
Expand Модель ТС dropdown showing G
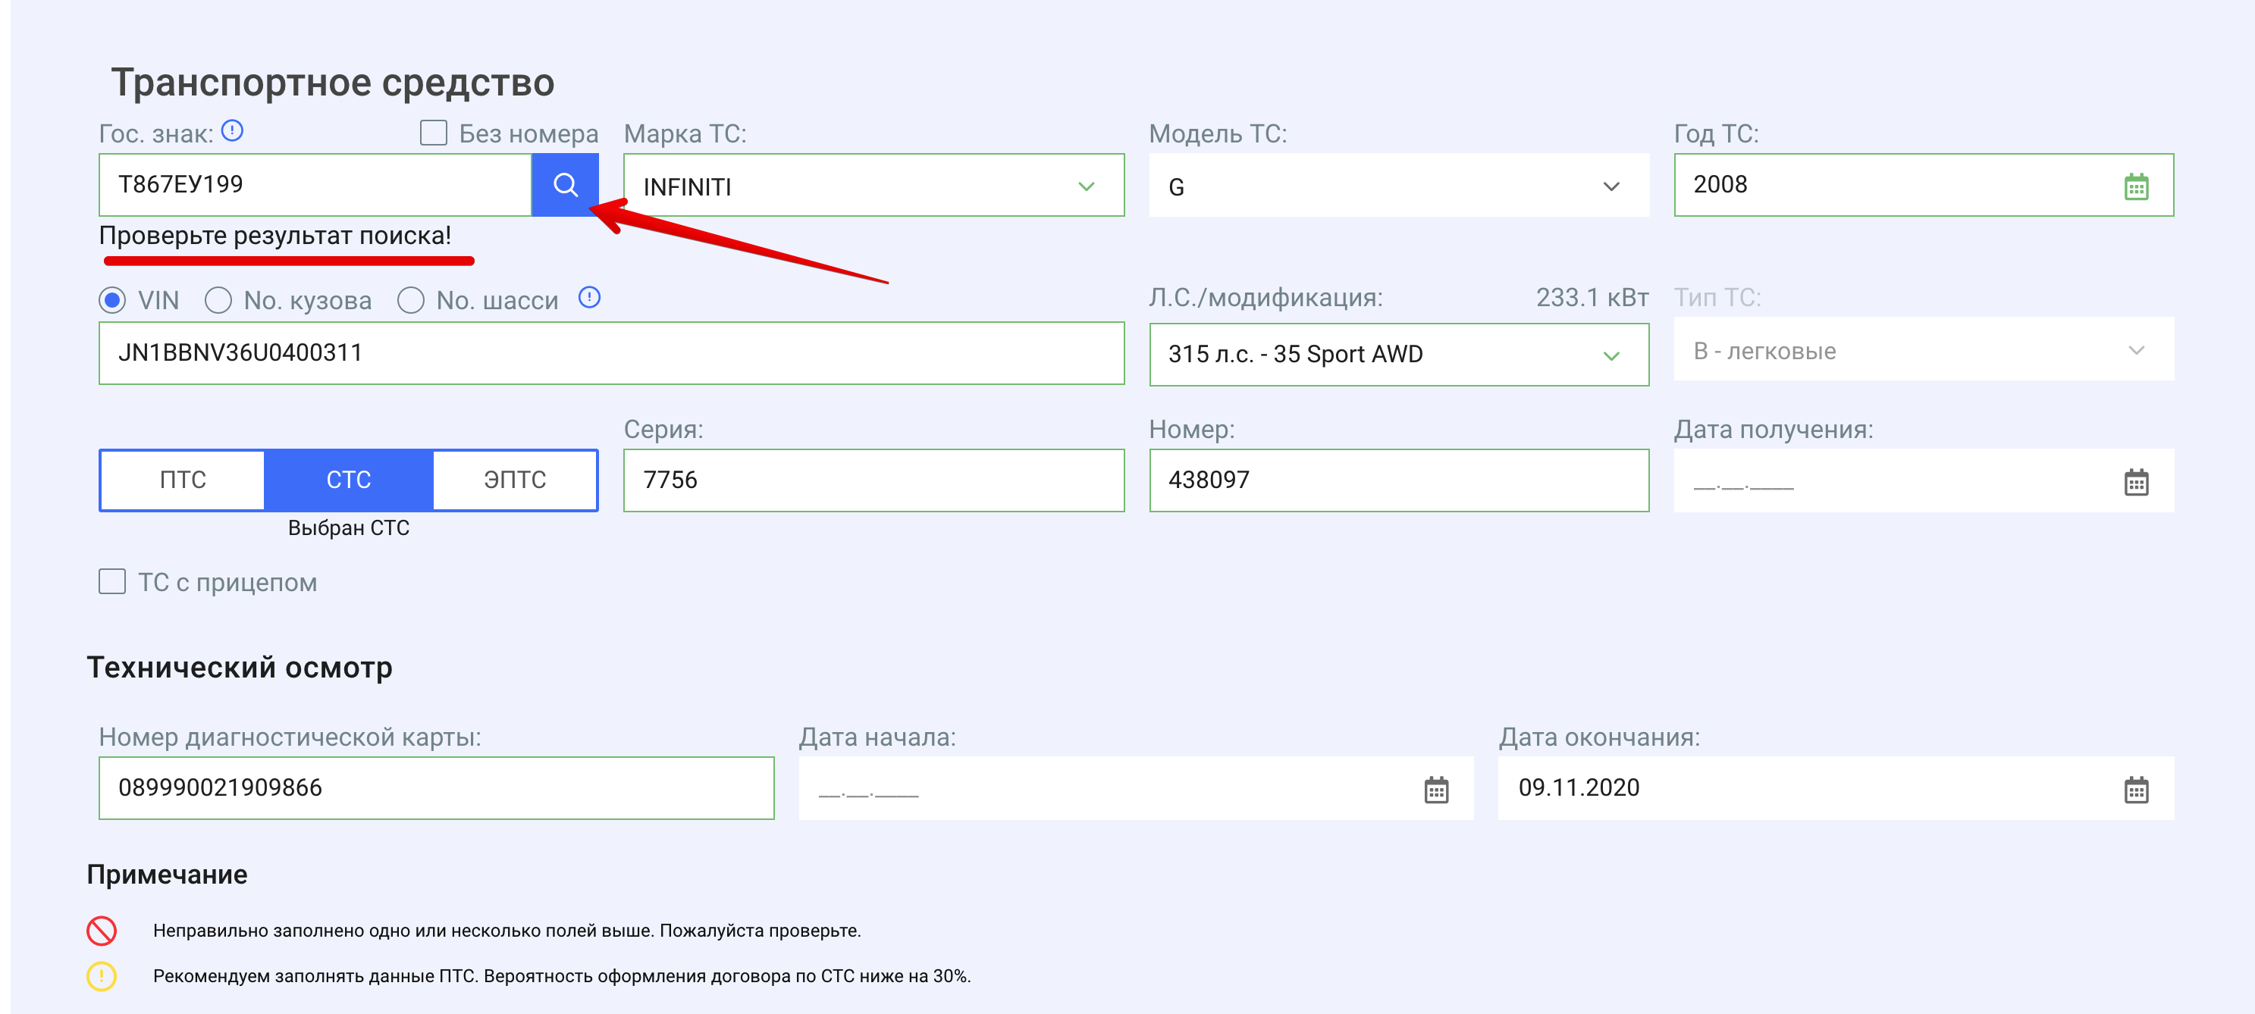pyautogui.click(x=1399, y=186)
